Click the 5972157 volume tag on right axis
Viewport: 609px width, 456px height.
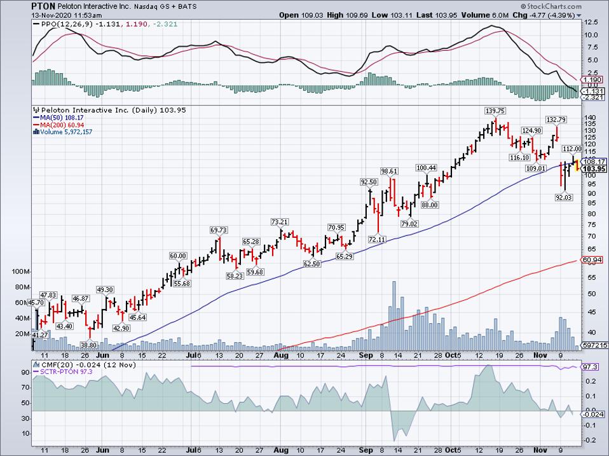pyautogui.click(x=596, y=345)
